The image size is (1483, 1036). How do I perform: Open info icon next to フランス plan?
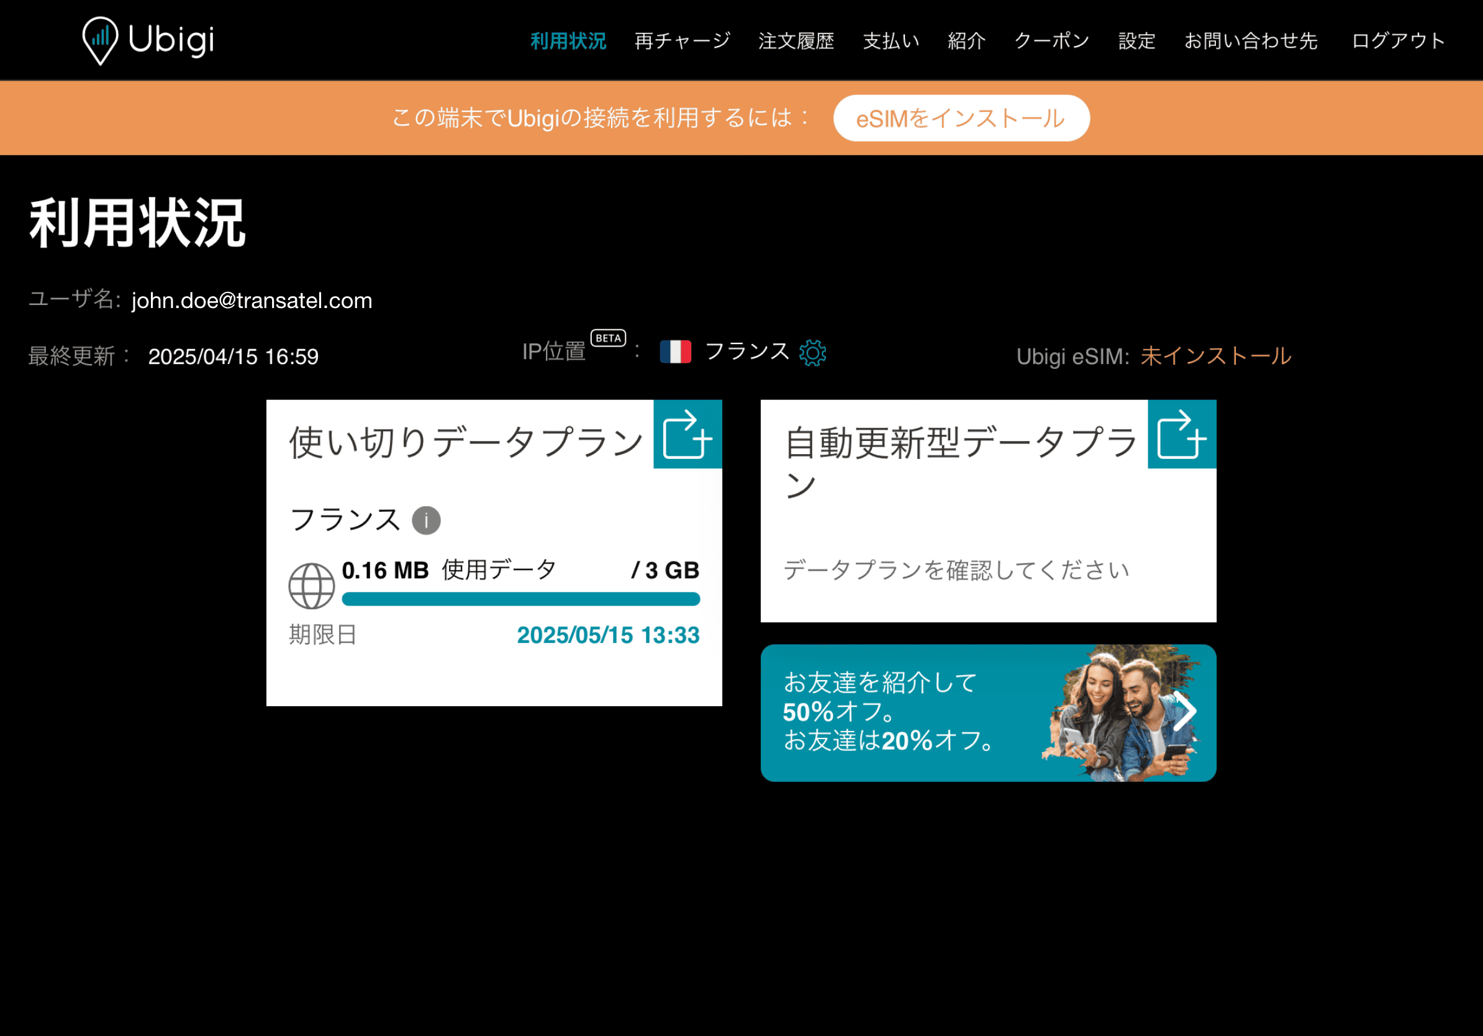[426, 520]
